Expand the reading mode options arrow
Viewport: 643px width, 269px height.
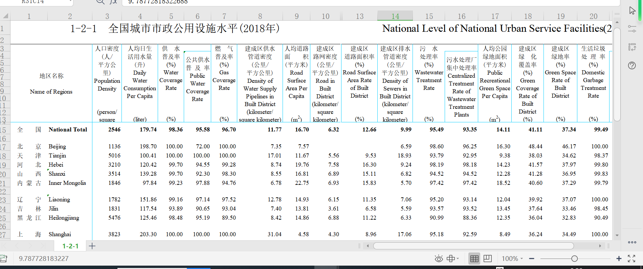[458, 259]
